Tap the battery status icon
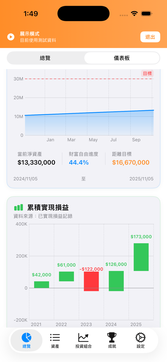Viewport: 167px width, 362px height. pos(146,14)
